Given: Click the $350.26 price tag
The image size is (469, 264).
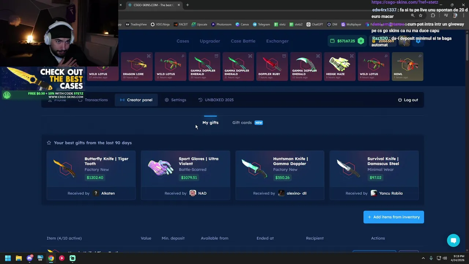Looking at the screenshot, I should [282, 177].
